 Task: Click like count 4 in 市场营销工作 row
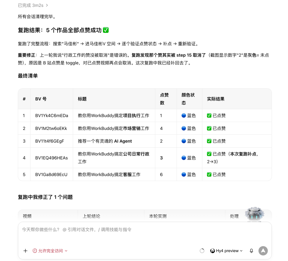point(161,128)
